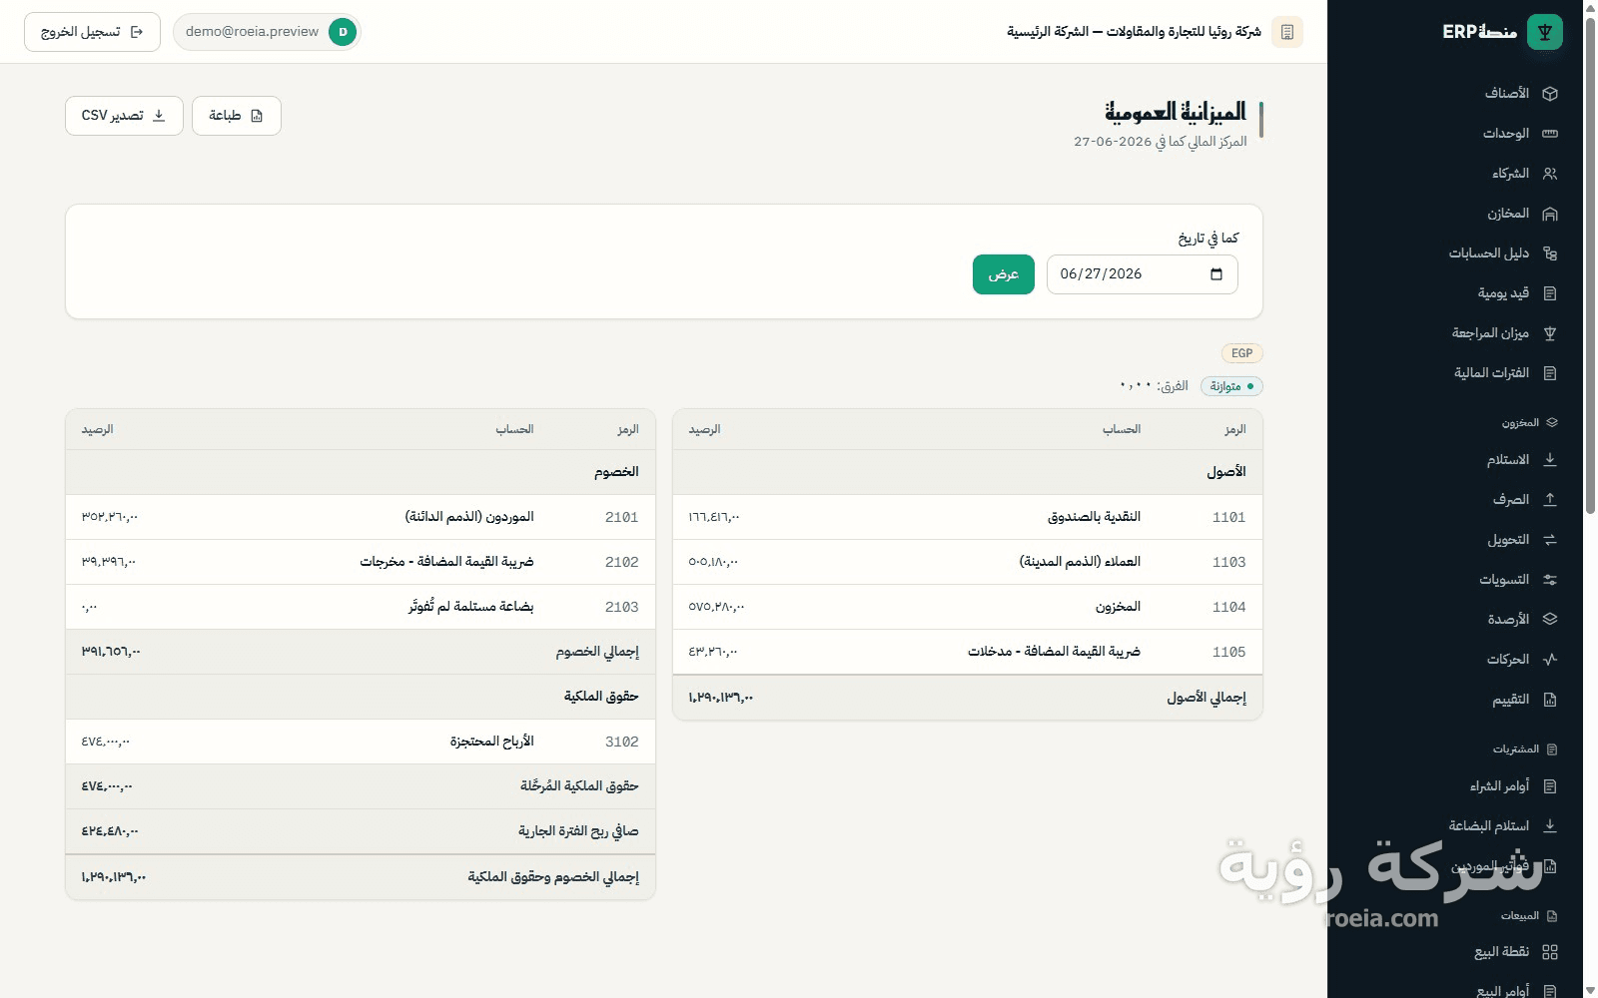Click التسويات sliders icon
Screen dimensions: 1598x998
[x=1550, y=580]
